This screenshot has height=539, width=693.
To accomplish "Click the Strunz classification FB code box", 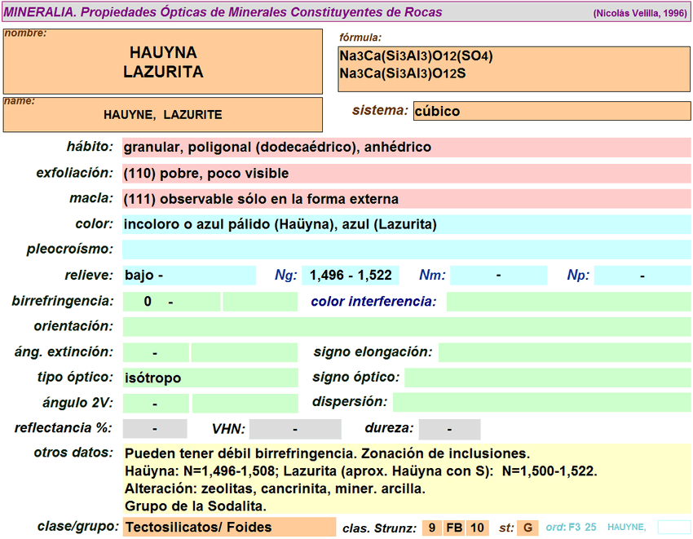I will [x=454, y=528].
